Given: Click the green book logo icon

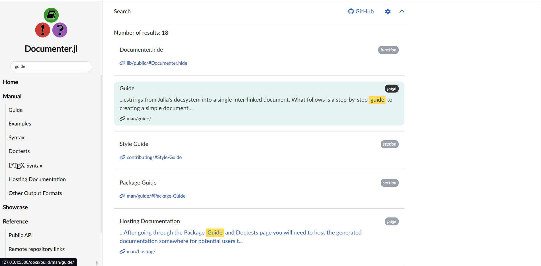Looking at the screenshot, I should coord(51,15).
